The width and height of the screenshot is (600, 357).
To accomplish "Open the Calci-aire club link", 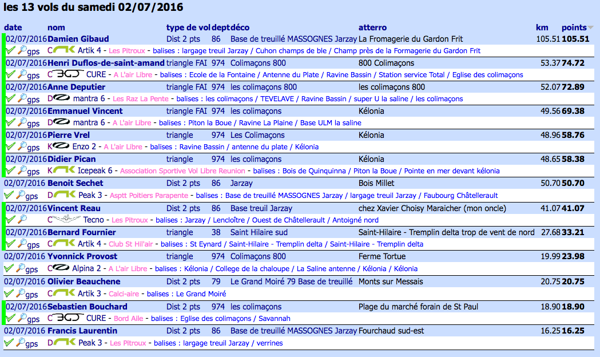I will click(124, 294).
